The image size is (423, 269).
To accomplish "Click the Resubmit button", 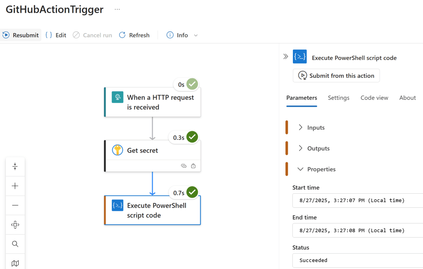I will (21, 35).
